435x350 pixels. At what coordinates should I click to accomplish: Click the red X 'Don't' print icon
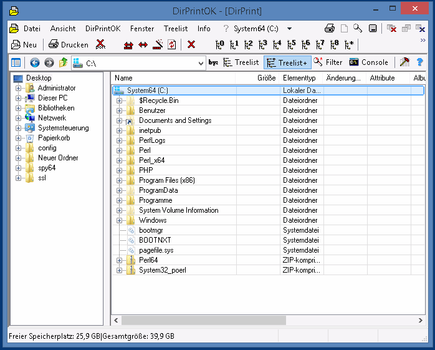100,44
